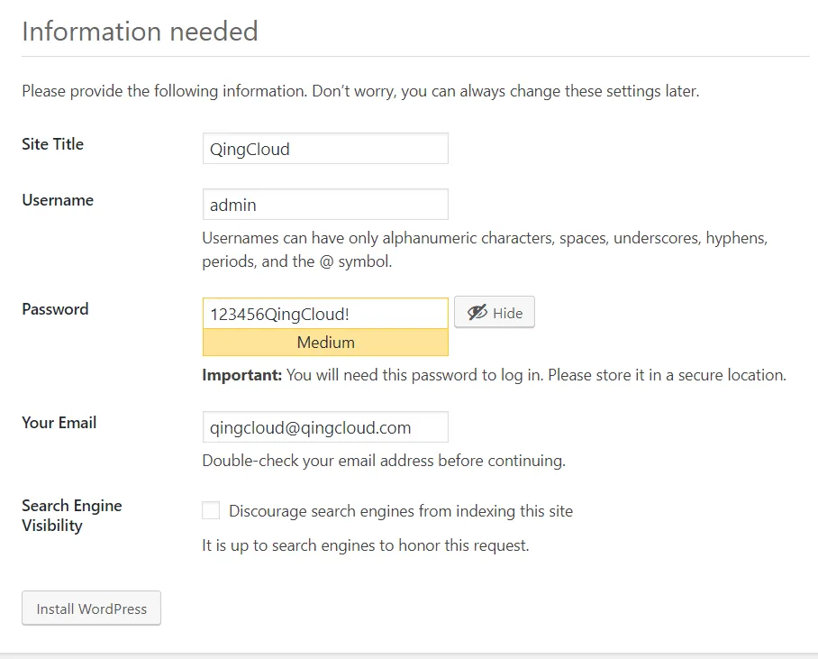Focus the Site Title field containing QingCloud
This screenshot has width=818, height=659.
[325, 149]
